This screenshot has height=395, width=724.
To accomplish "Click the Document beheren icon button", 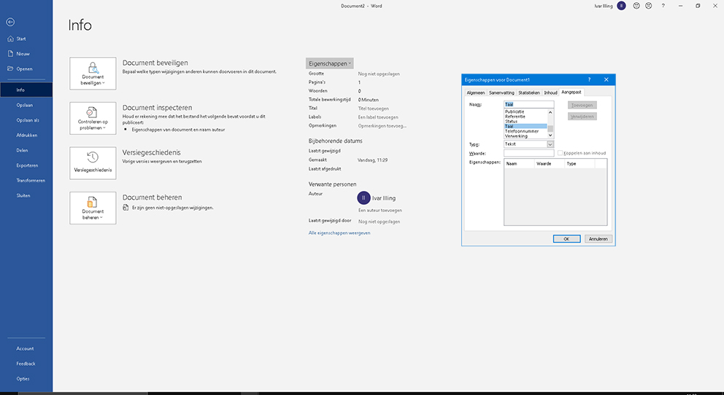I will coord(93,208).
